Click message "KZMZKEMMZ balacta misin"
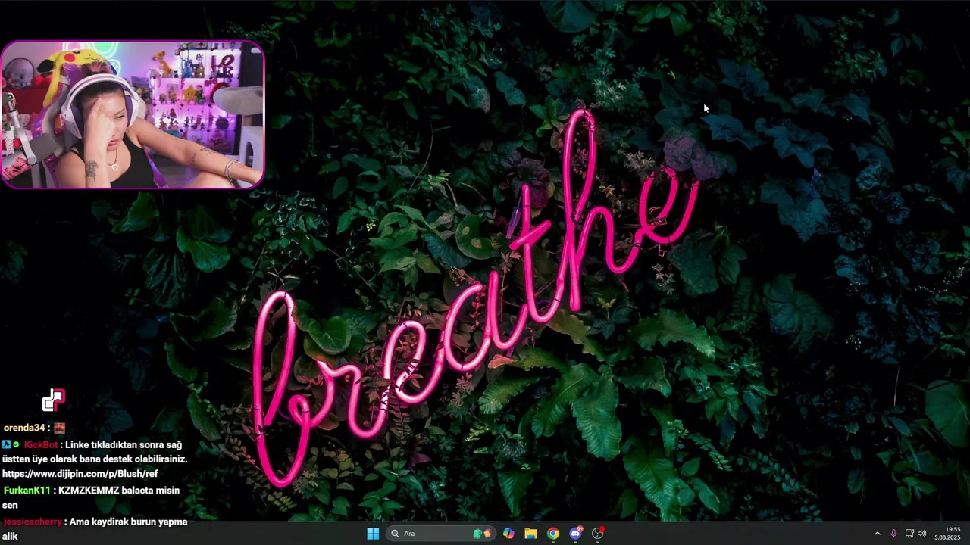Image resolution: width=970 pixels, height=545 pixels. coord(119,490)
